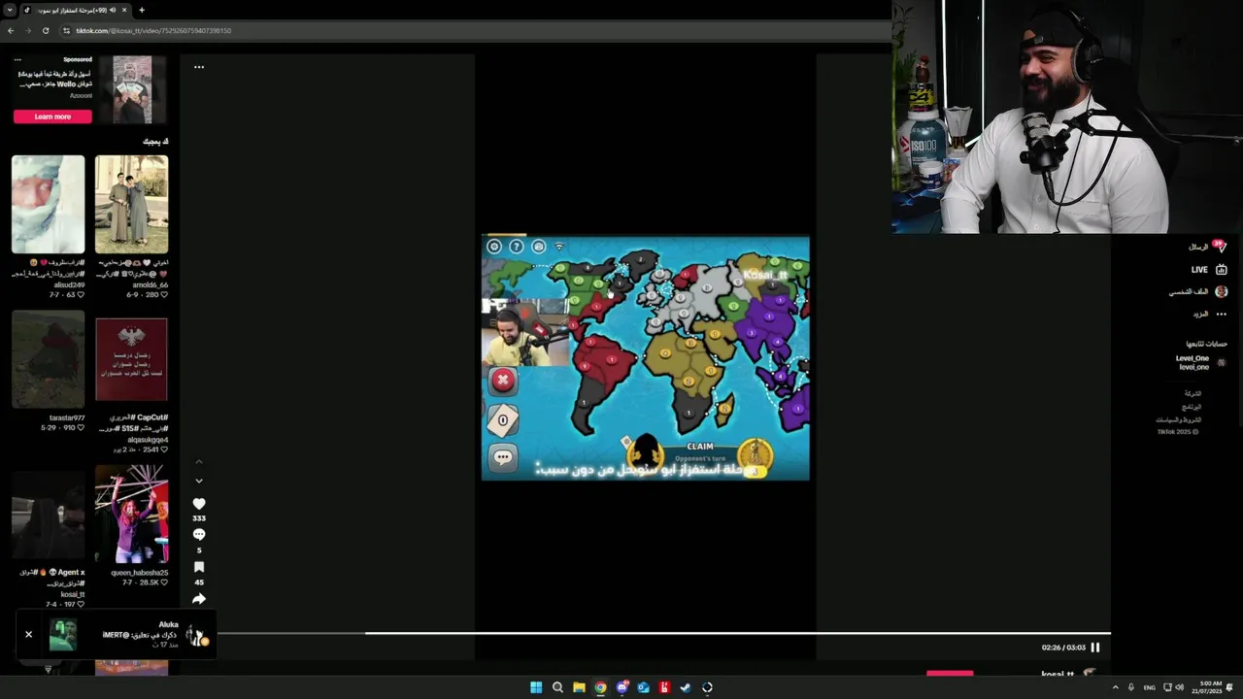The image size is (1243, 699).
Task: Go to next video with down chevron
Action: coord(199,481)
